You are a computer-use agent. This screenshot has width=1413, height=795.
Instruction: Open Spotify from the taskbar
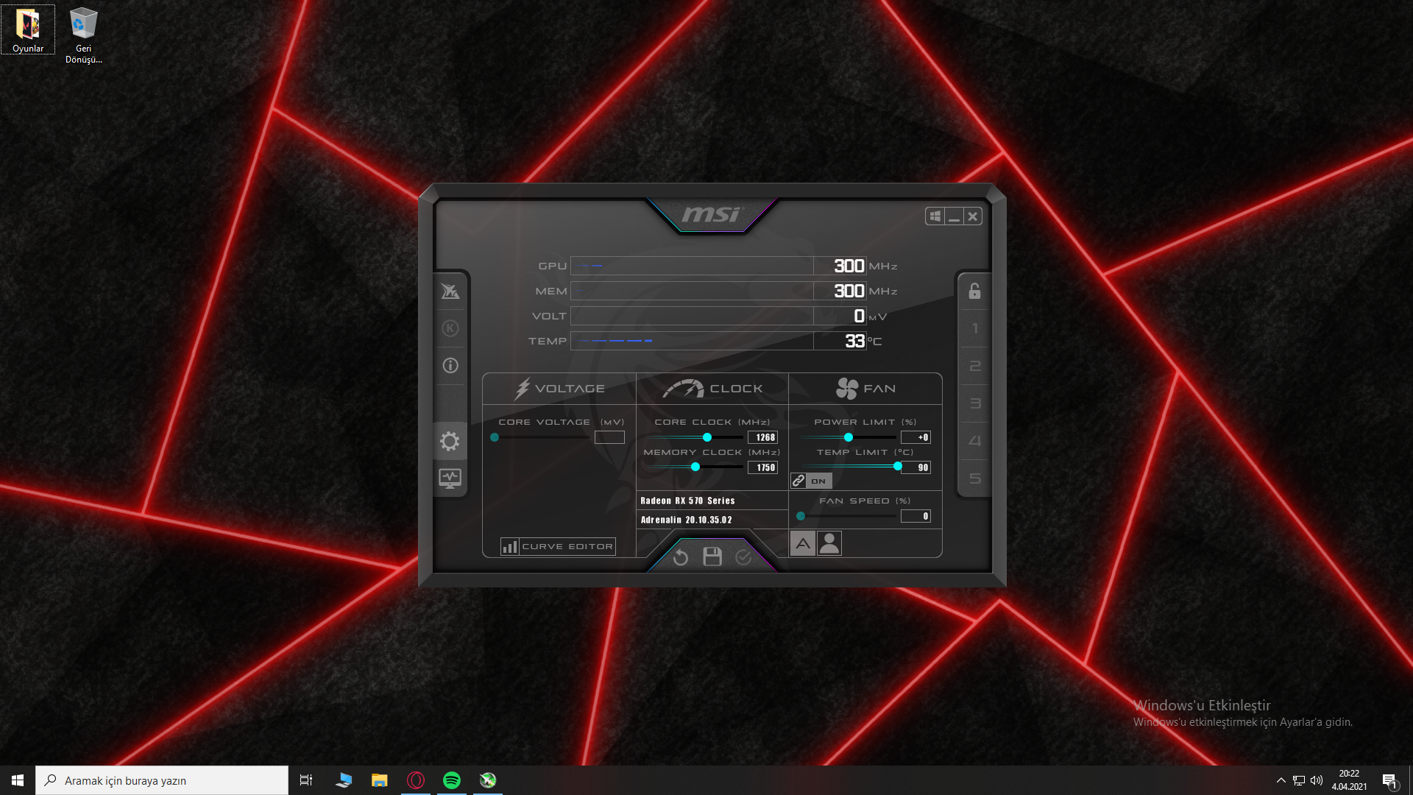point(451,780)
